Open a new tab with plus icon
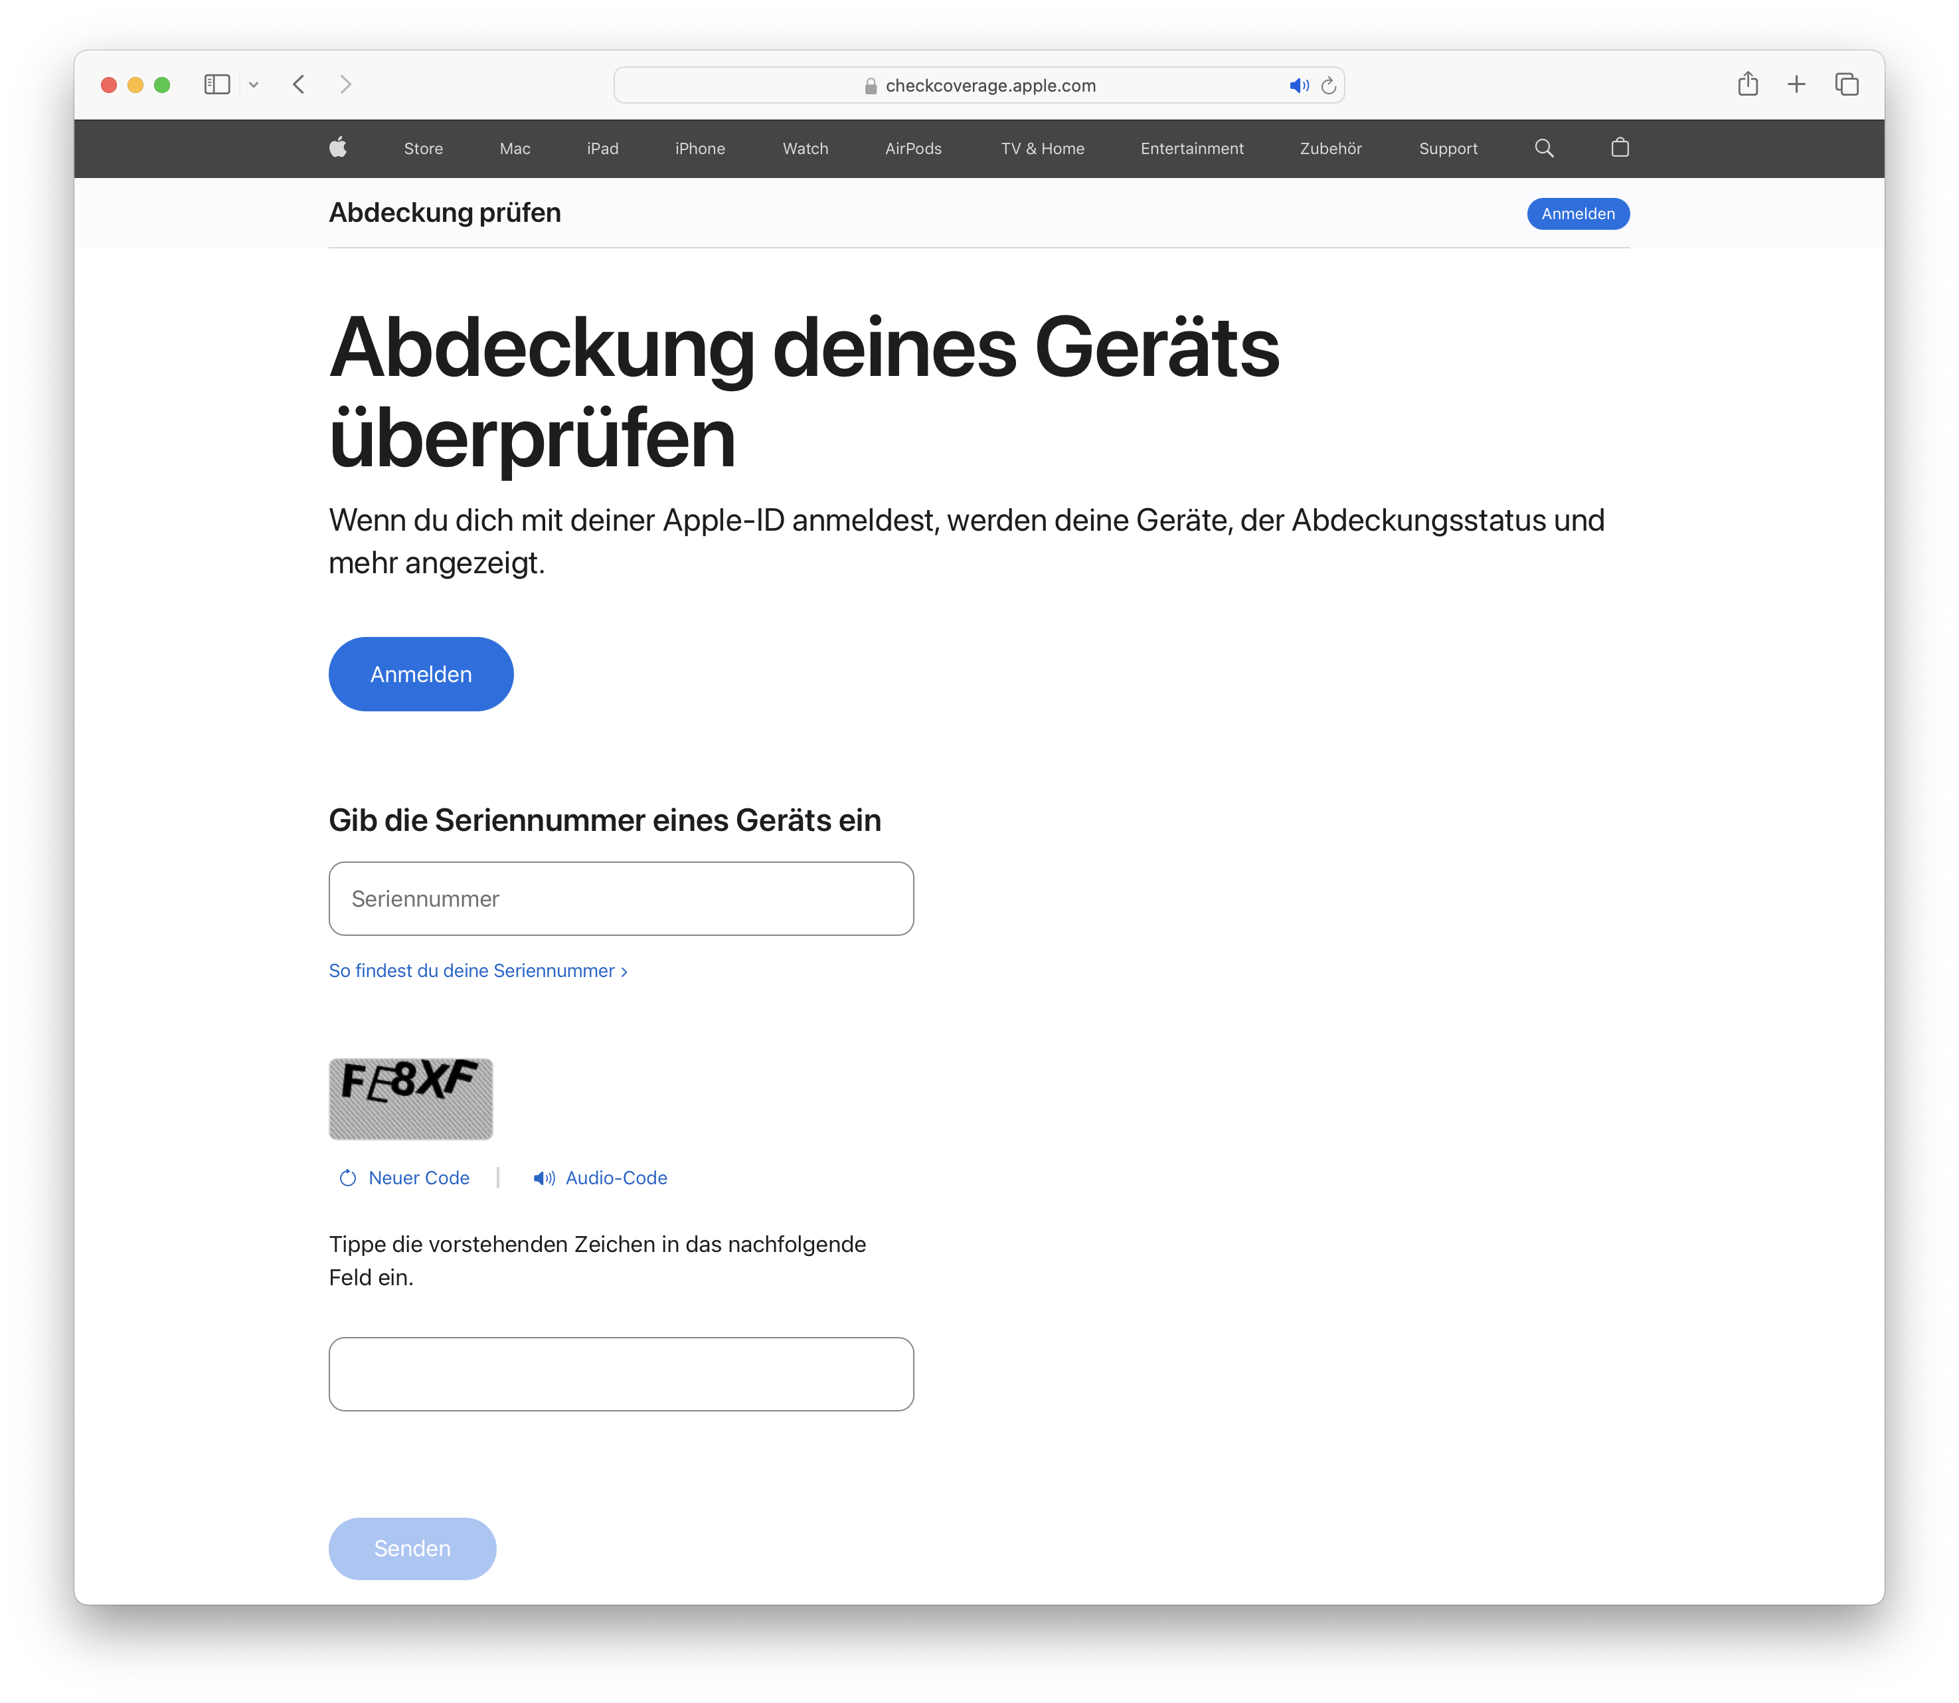The width and height of the screenshot is (1959, 1703). [1796, 84]
